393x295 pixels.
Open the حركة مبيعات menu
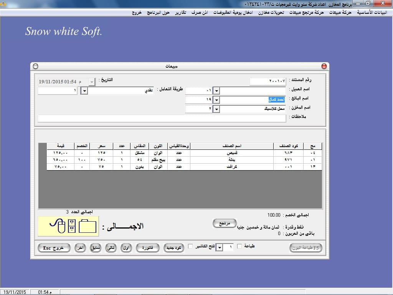340,12
